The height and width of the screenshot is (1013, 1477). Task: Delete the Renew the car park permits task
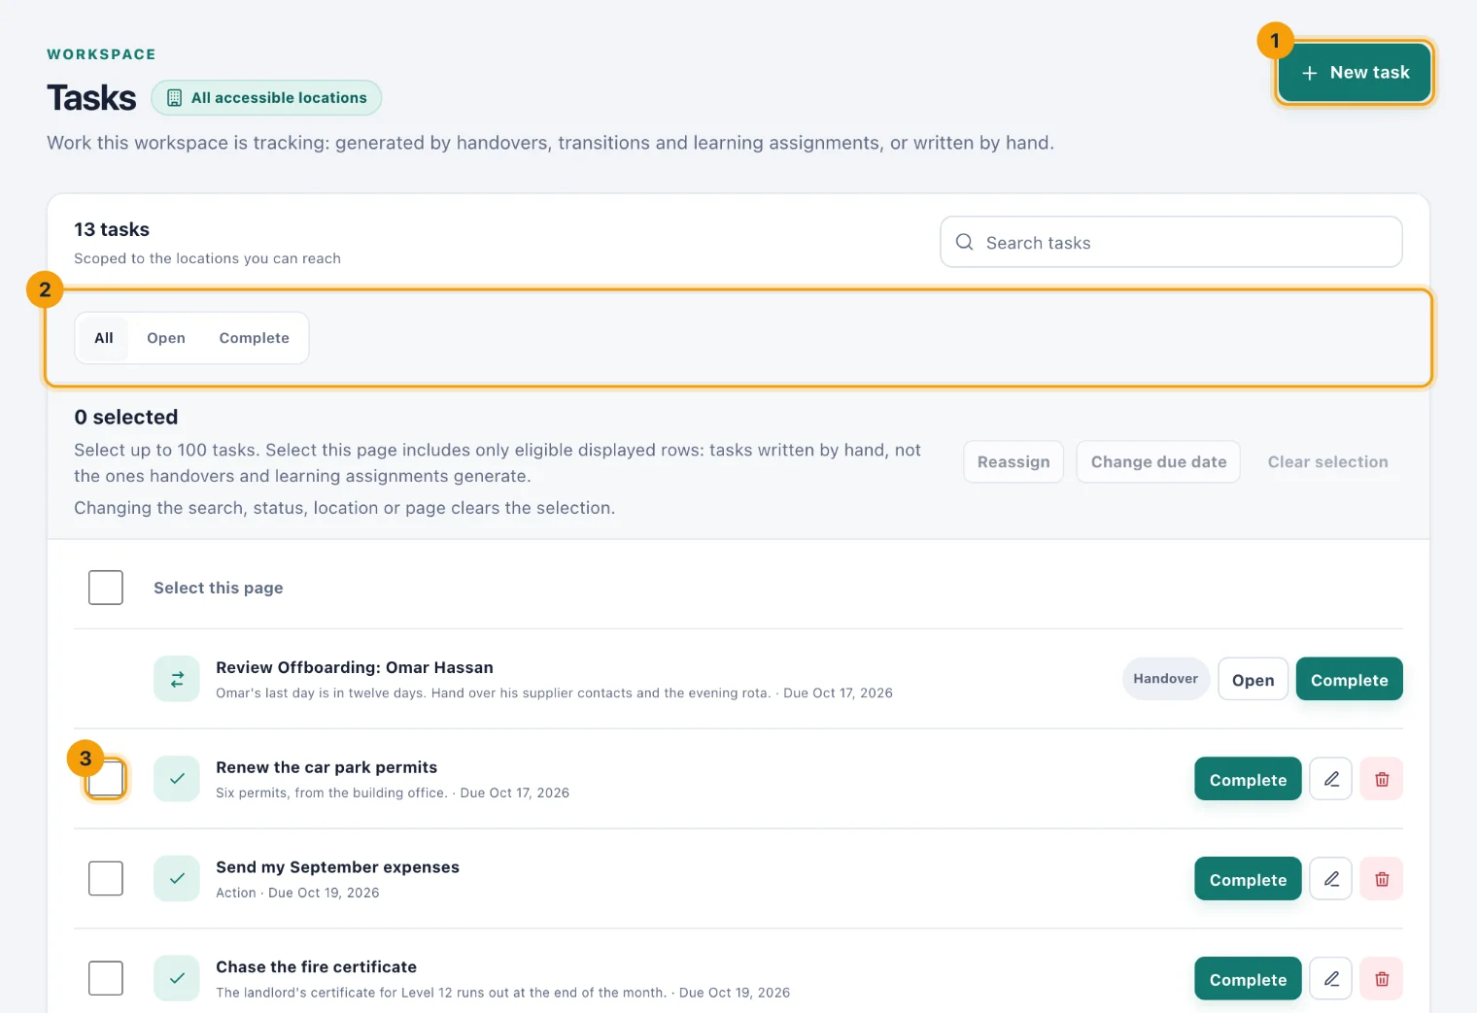pos(1382,779)
